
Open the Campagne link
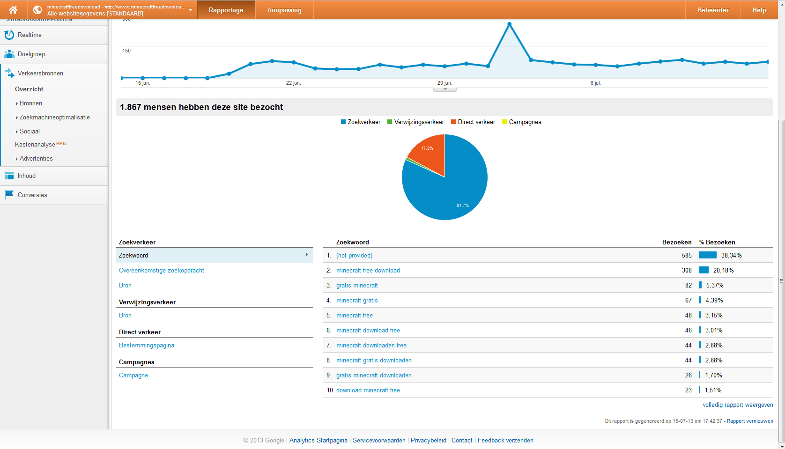click(133, 375)
